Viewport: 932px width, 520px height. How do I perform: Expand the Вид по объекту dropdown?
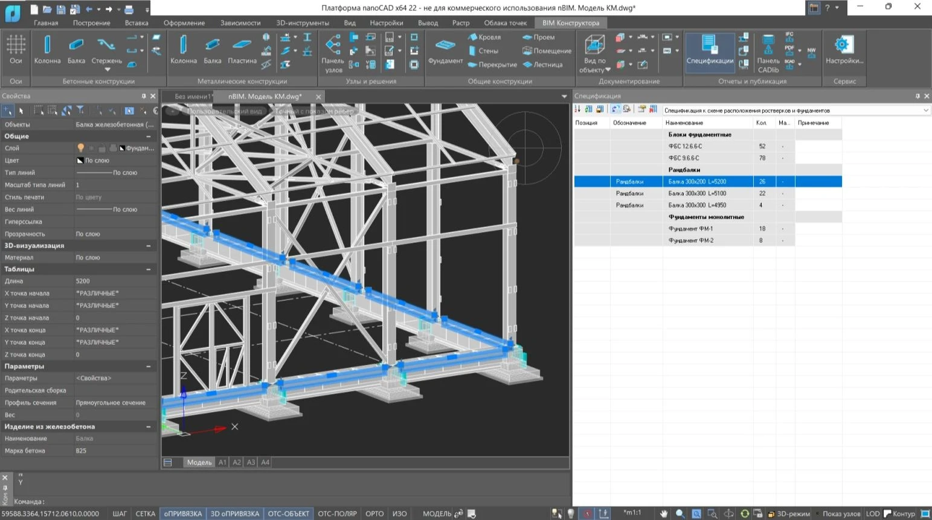(608, 70)
